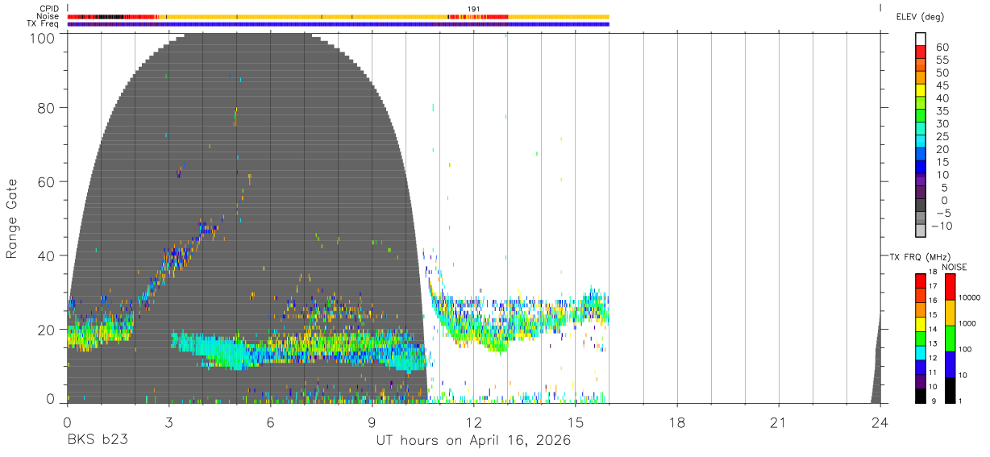Select the CPID value '191'
The height and width of the screenshot is (457, 990).
pos(474,9)
